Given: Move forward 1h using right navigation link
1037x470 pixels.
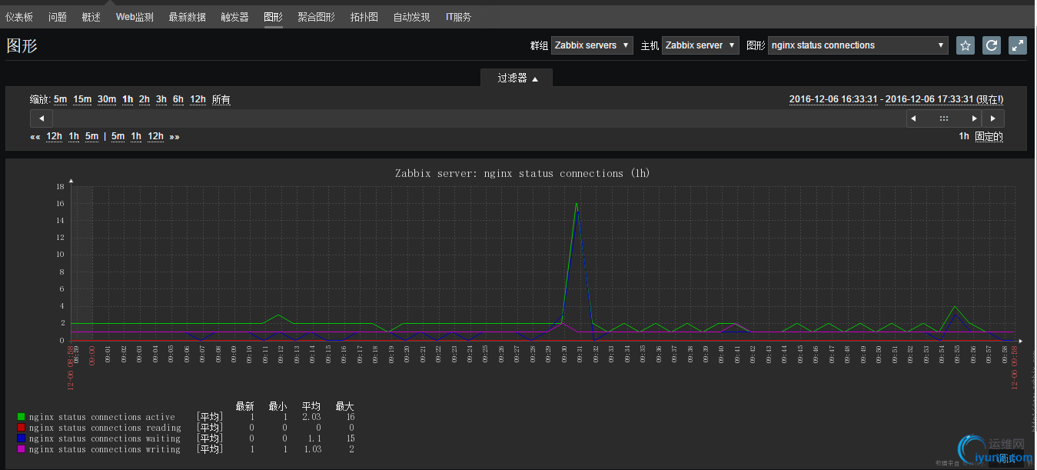Looking at the screenshot, I should coord(136,137).
